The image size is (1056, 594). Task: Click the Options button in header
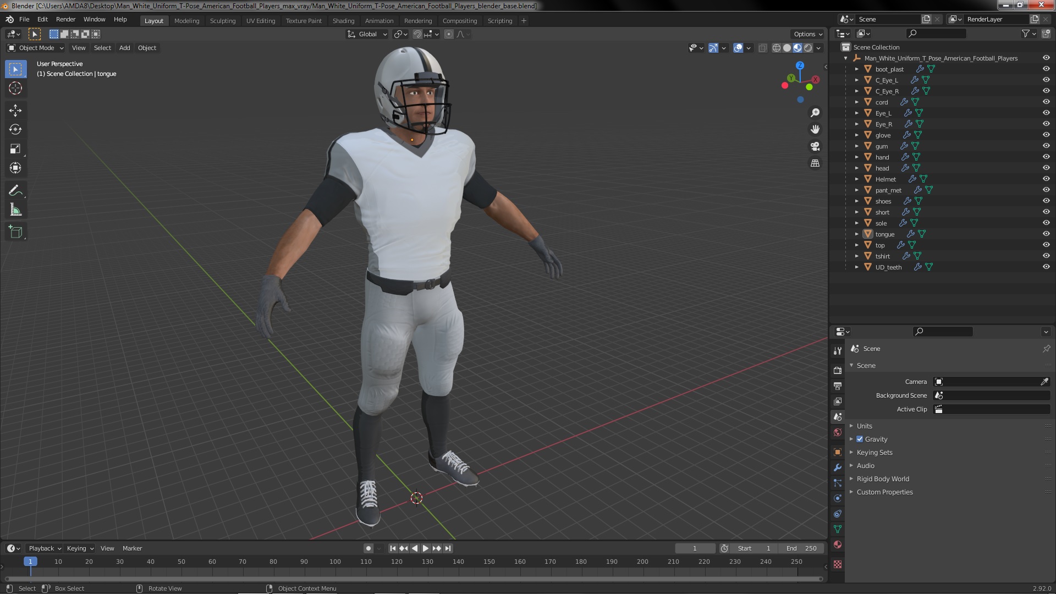tap(807, 34)
